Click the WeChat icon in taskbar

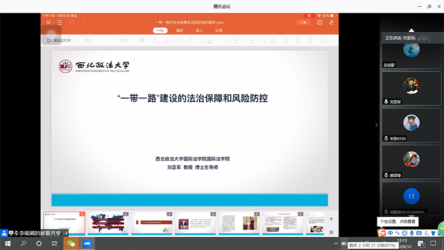pyautogui.click(x=70, y=243)
